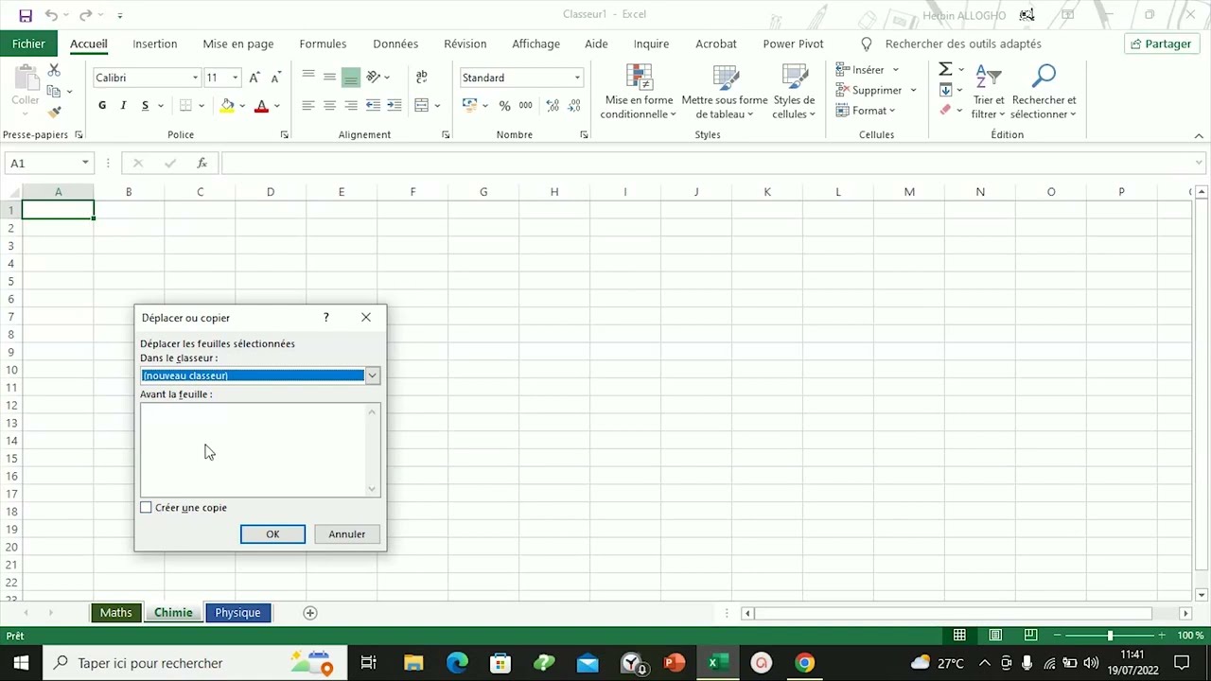Open Google Chrome from taskbar
The width and height of the screenshot is (1211, 681).
pyautogui.click(x=804, y=663)
